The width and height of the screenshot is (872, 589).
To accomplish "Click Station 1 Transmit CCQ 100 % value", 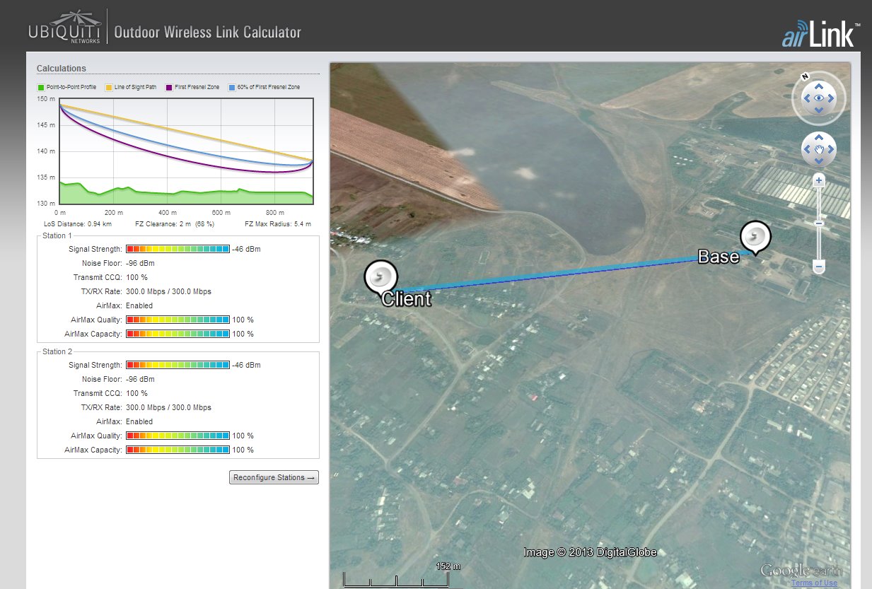I will (x=136, y=277).
